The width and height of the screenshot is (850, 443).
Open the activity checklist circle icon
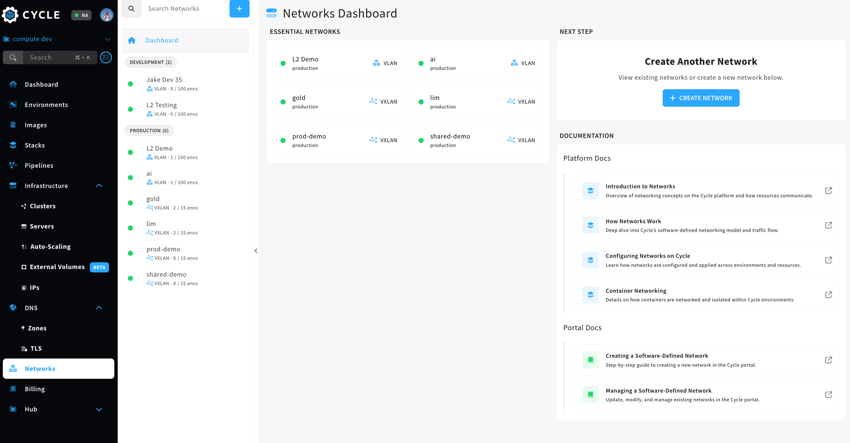(x=106, y=57)
